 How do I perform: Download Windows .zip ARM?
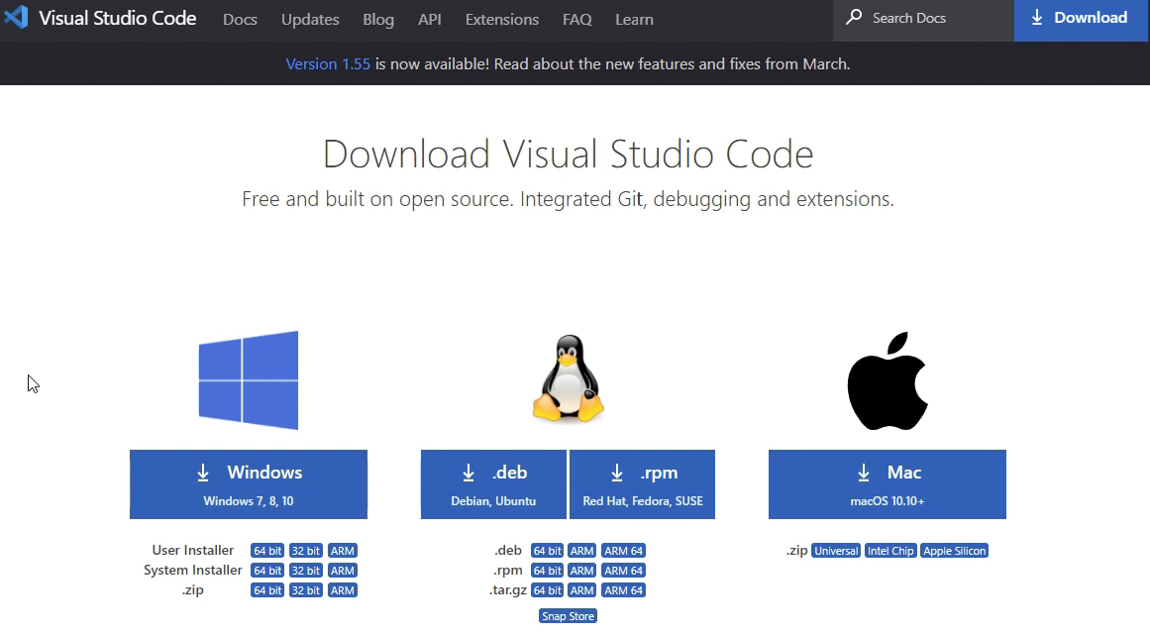[x=343, y=589]
